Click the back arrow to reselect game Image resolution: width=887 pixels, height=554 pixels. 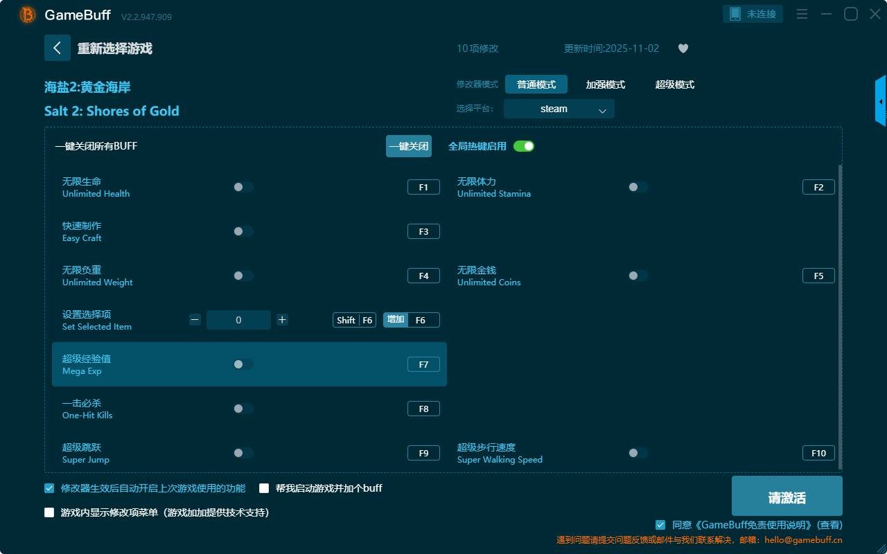[x=58, y=48]
